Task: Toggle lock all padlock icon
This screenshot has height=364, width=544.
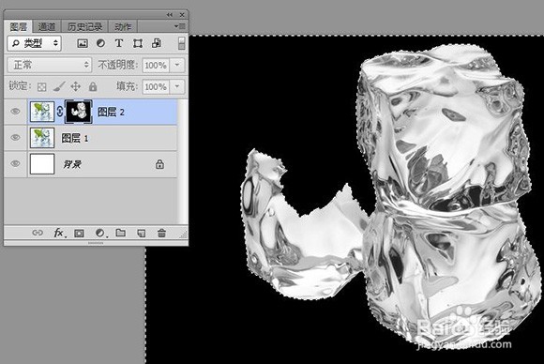Action: 93,86
